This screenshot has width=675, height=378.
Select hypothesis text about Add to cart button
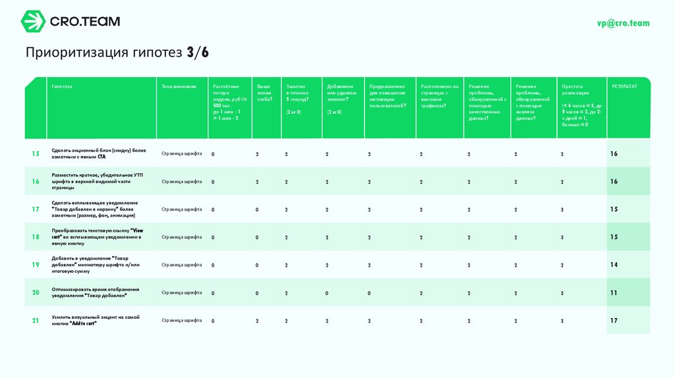(96, 320)
